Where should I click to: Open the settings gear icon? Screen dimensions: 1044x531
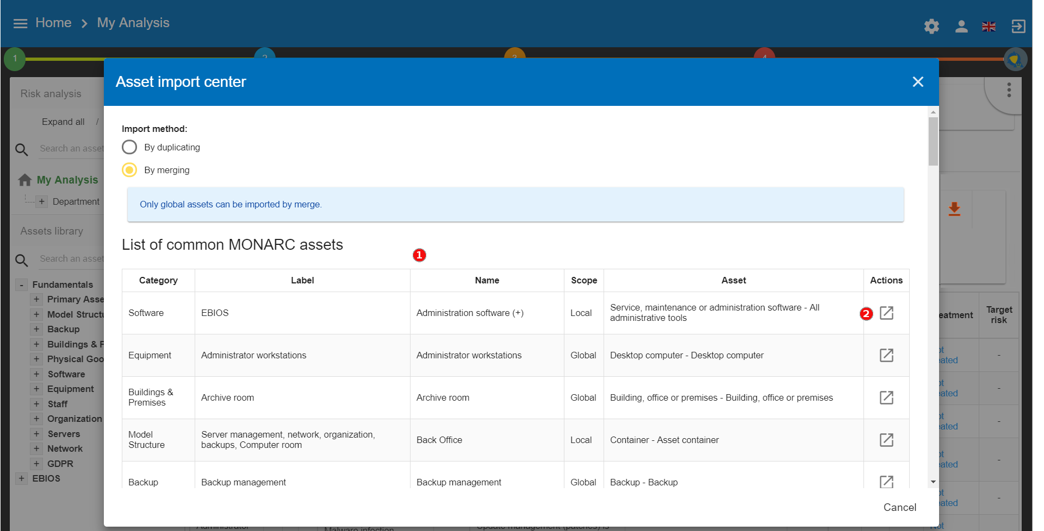tap(931, 26)
